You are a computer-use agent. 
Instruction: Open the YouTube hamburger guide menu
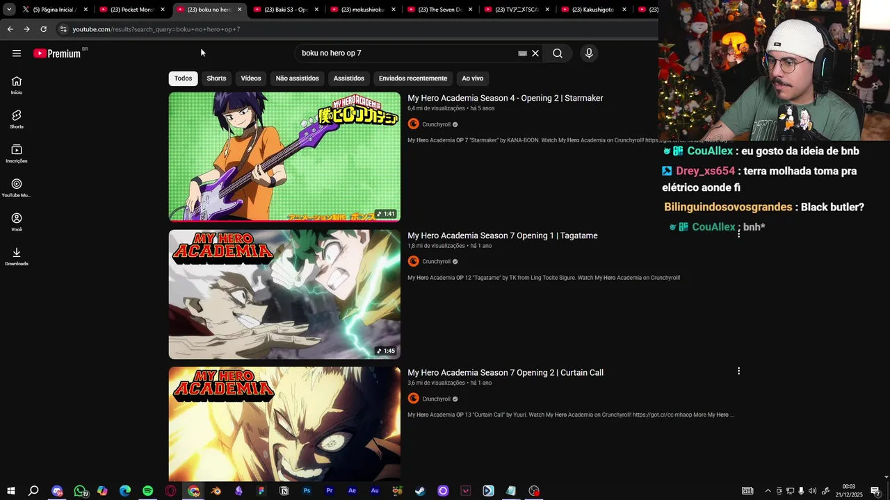click(17, 53)
